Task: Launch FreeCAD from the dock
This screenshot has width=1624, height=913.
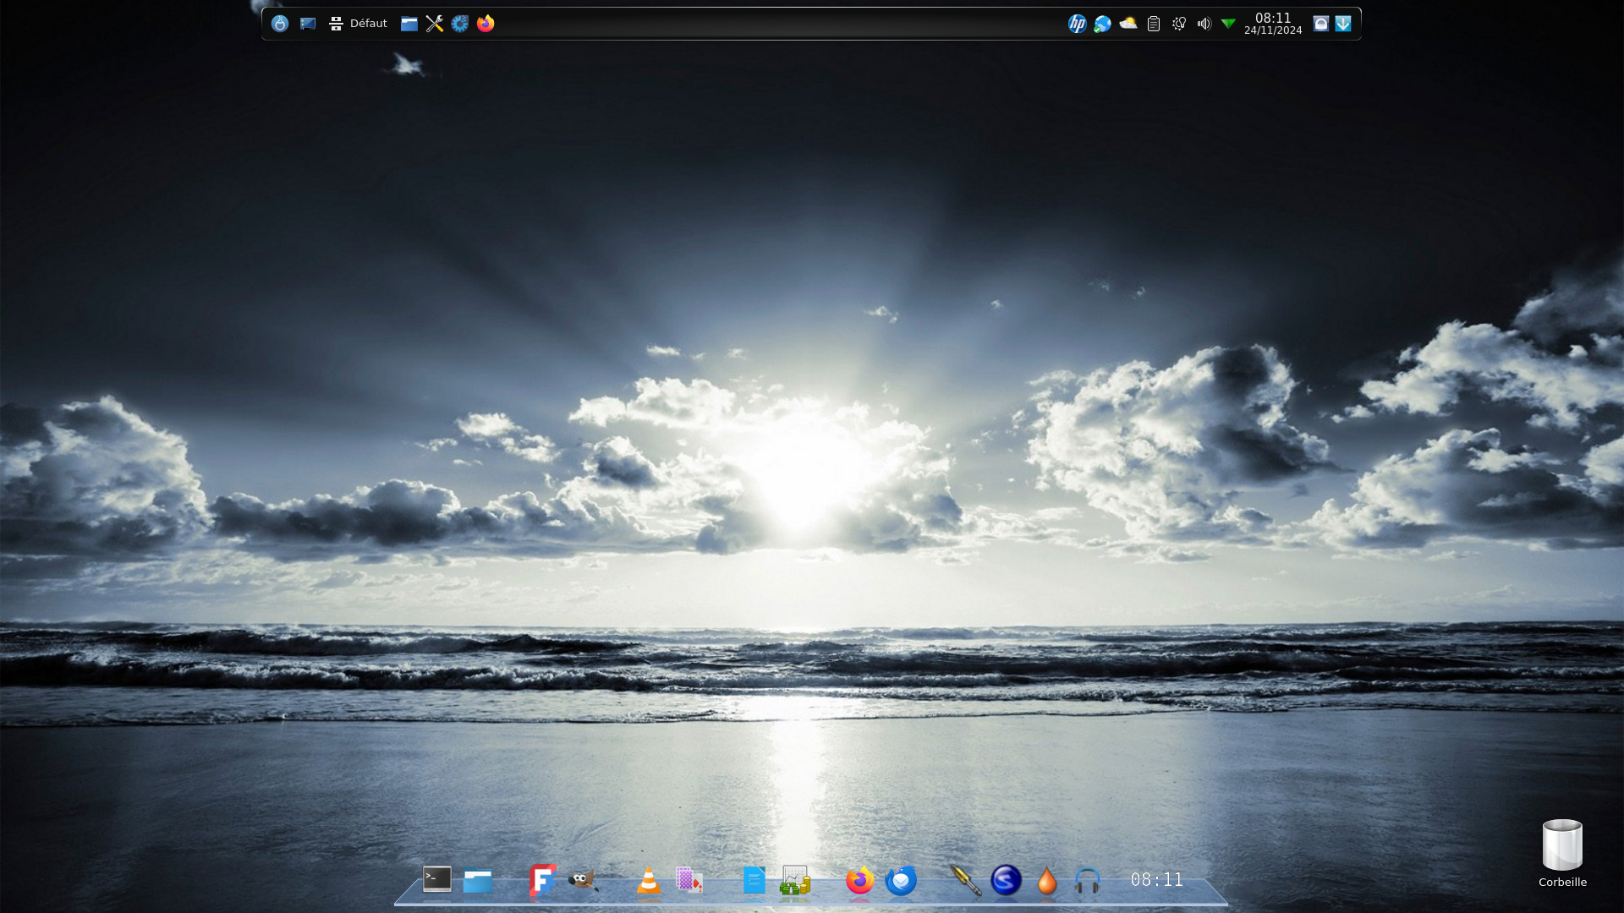Action: point(542,880)
